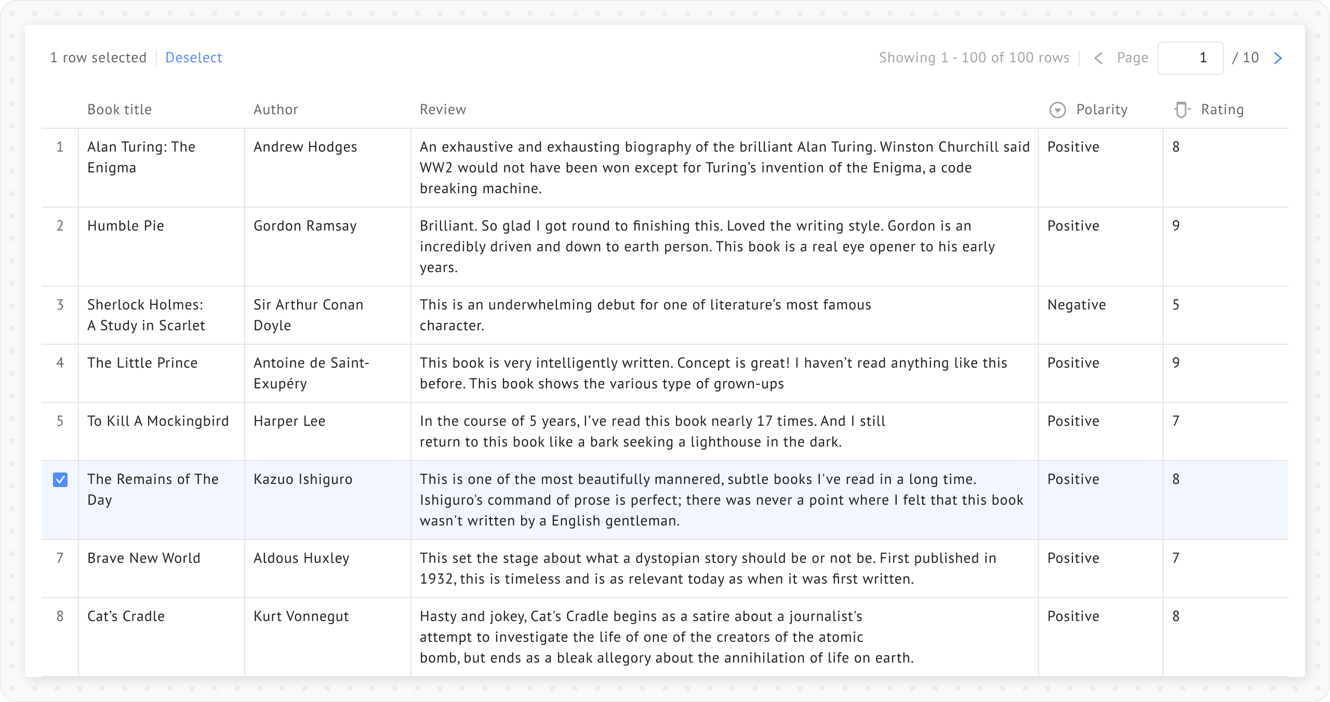Image resolution: width=1330 pixels, height=702 pixels.
Task: Select row number 7 for Brave New World
Action: click(x=60, y=558)
